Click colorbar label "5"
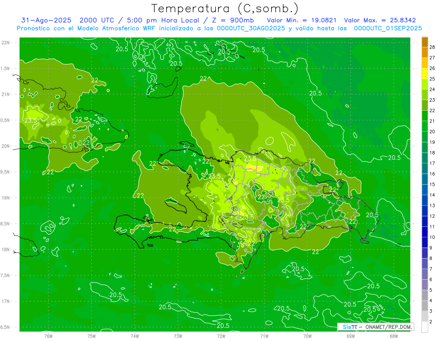The height and width of the screenshot is (341, 442). 431,290
